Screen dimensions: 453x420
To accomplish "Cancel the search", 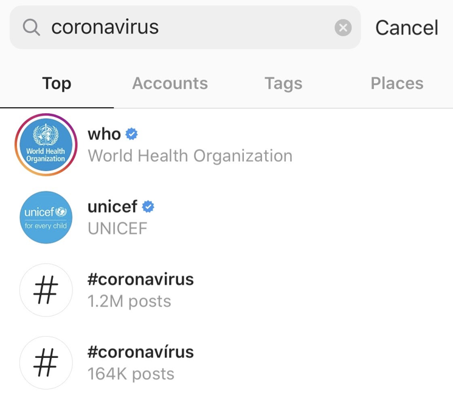I will point(406,27).
